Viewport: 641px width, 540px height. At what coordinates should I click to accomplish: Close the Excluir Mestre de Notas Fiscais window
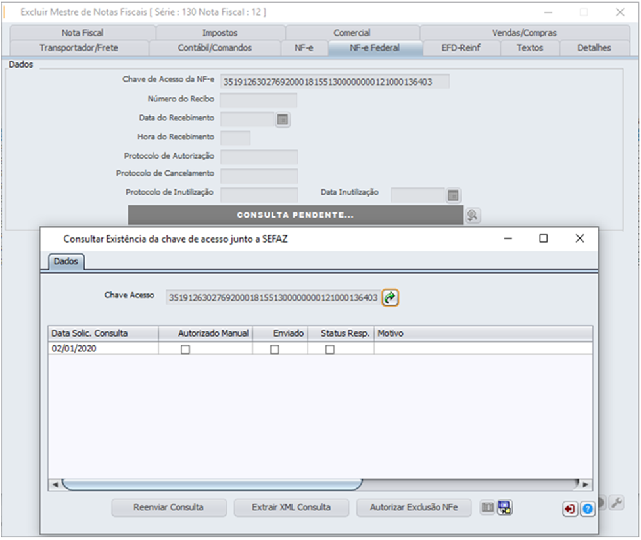tap(620, 12)
